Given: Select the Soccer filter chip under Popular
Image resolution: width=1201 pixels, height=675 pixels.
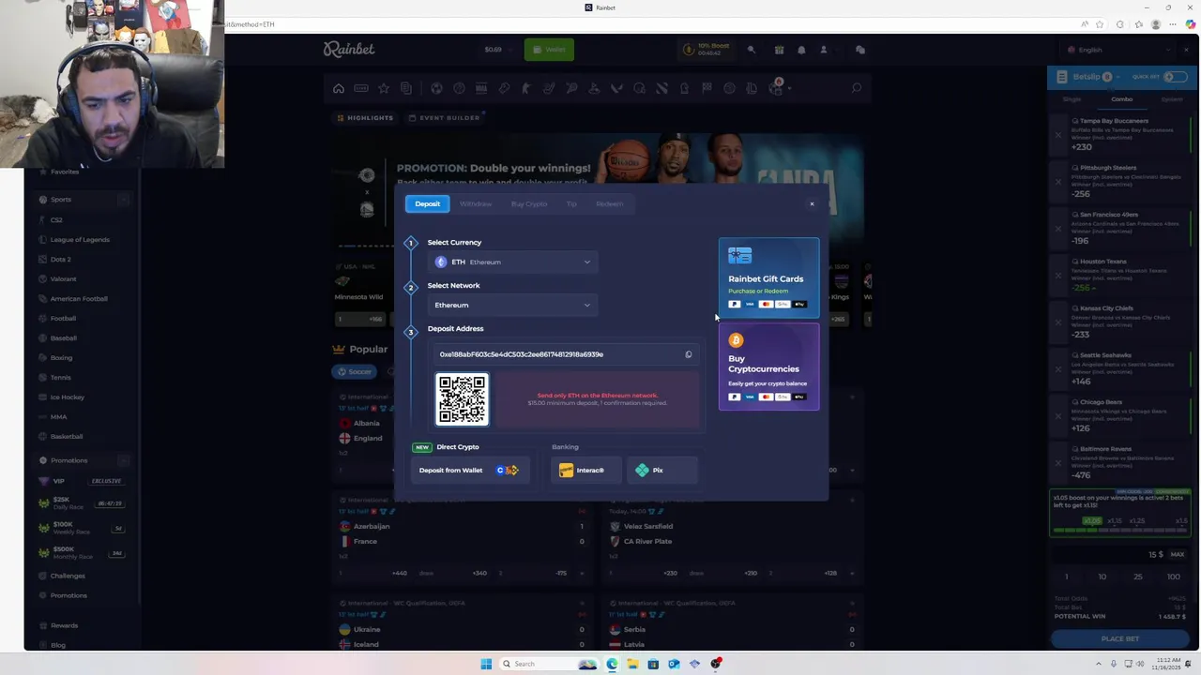Looking at the screenshot, I should pos(355,371).
